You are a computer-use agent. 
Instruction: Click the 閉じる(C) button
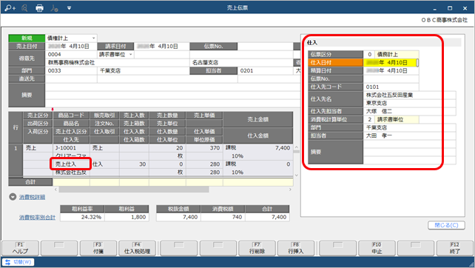447,225
